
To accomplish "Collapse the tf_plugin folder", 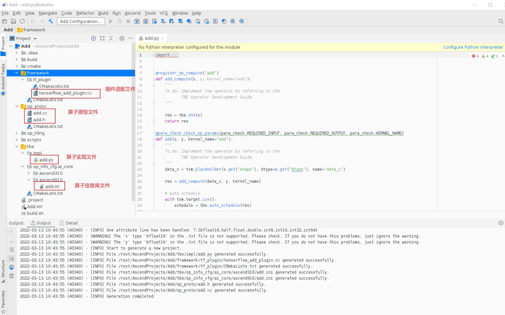I will tap(23, 80).
